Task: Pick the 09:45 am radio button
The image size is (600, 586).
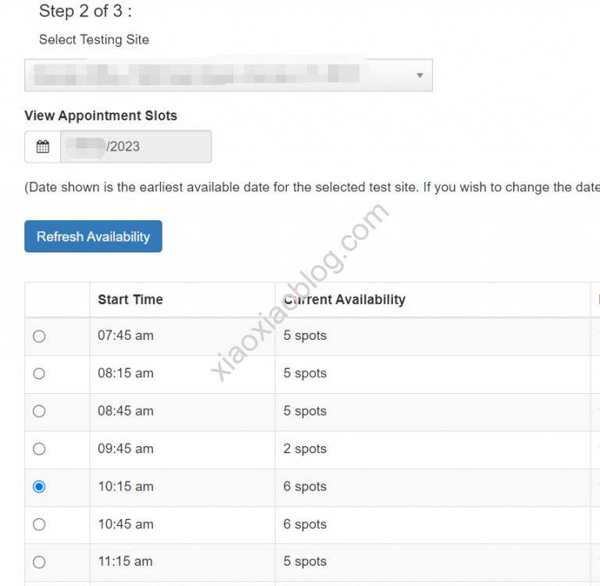Action: coord(39,448)
